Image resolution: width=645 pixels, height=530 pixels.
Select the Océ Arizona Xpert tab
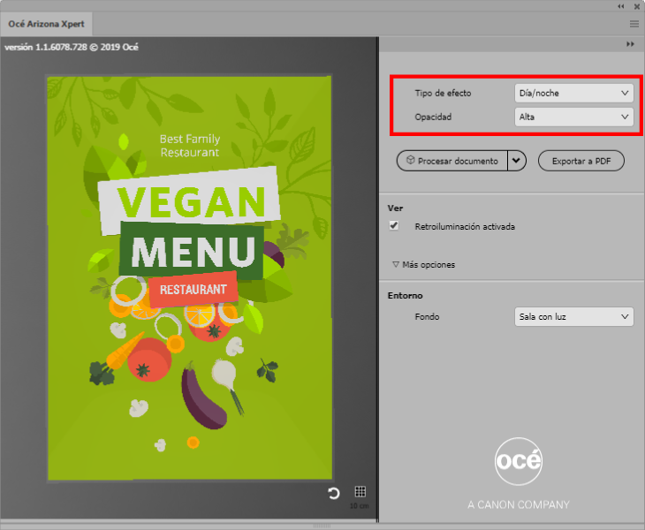[x=46, y=24]
